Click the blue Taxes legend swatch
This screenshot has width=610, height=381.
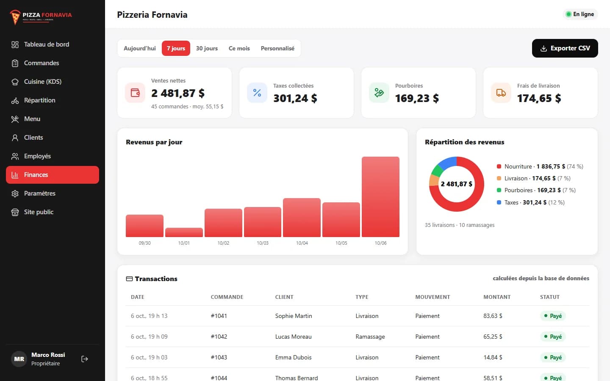click(499, 202)
